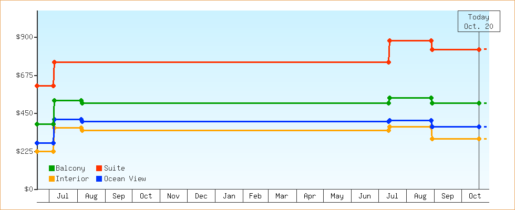Click the $675 y-axis label
Image resolution: width=515 pixels, height=210 pixels.
click(x=25, y=76)
